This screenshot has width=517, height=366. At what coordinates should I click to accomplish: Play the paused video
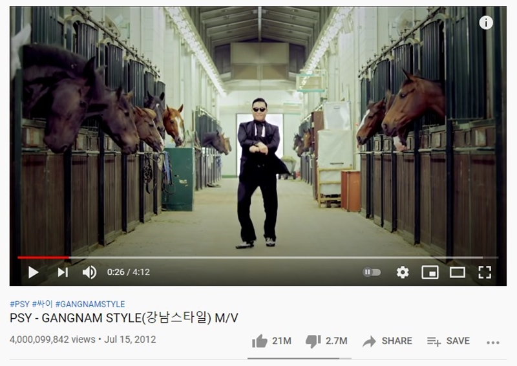click(x=34, y=273)
